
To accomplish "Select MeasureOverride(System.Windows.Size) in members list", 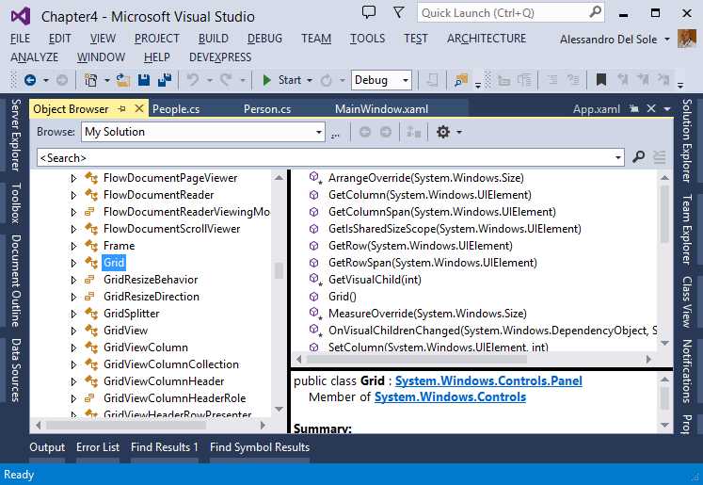I will [427, 314].
